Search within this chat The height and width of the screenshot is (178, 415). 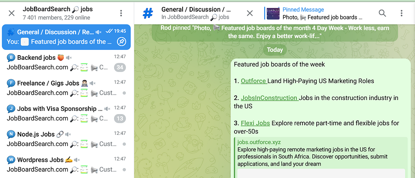[x=382, y=13]
